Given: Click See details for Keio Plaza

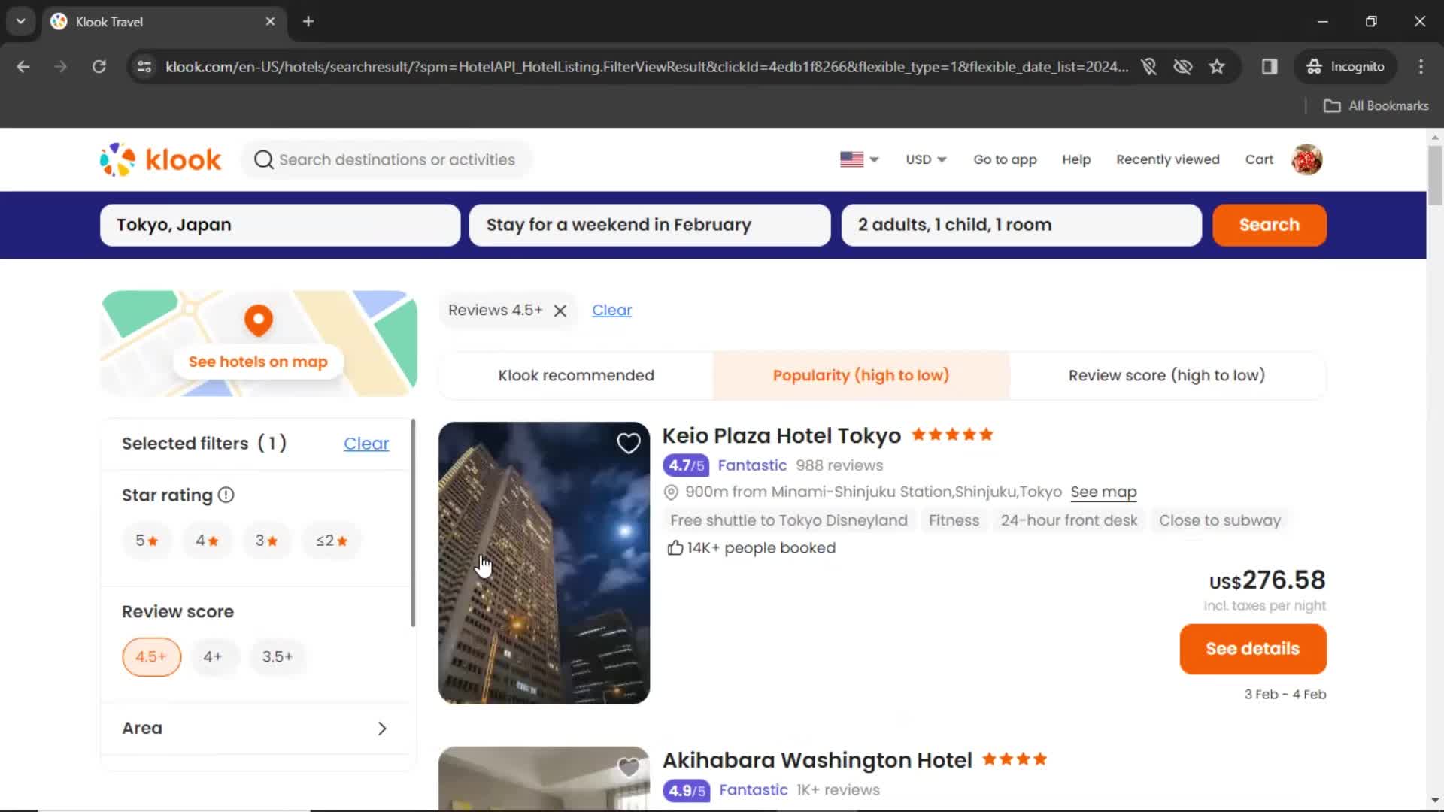Looking at the screenshot, I should pos(1253,649).
